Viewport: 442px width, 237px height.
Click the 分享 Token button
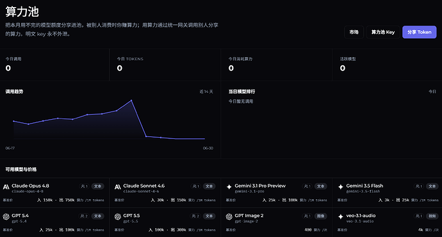pyautogui.click(x=419, y=32)
